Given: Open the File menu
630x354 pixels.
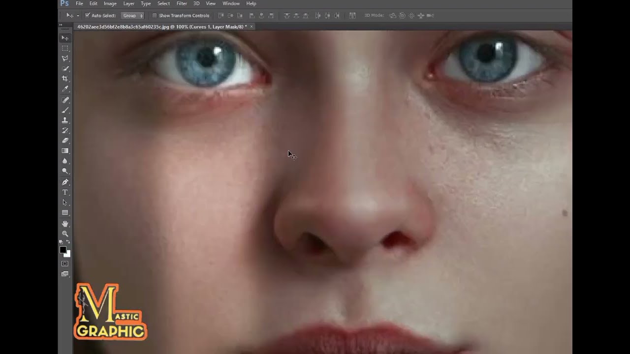Looking at the screenshot, I should 79,3.
